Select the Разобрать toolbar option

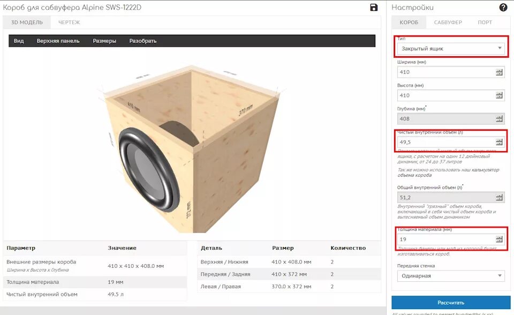[142, 41]
